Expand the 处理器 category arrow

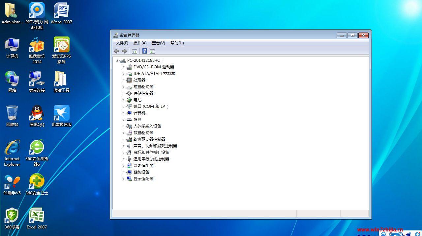tap(124, 80)
